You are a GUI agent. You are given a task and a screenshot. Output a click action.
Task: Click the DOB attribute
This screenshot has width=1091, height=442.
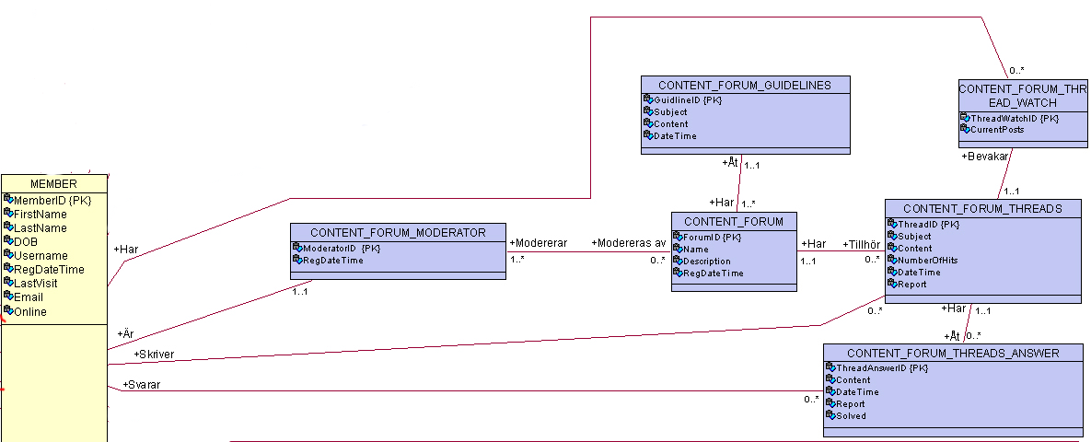(x=26, y=242)
